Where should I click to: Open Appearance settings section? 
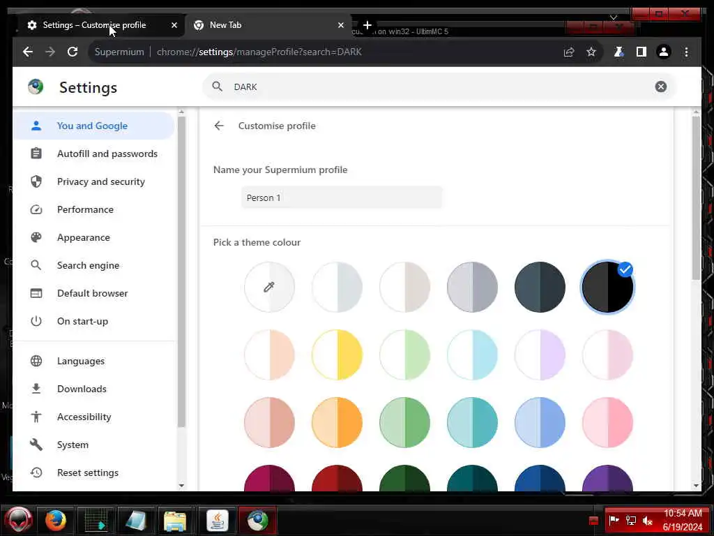(94, 237)
